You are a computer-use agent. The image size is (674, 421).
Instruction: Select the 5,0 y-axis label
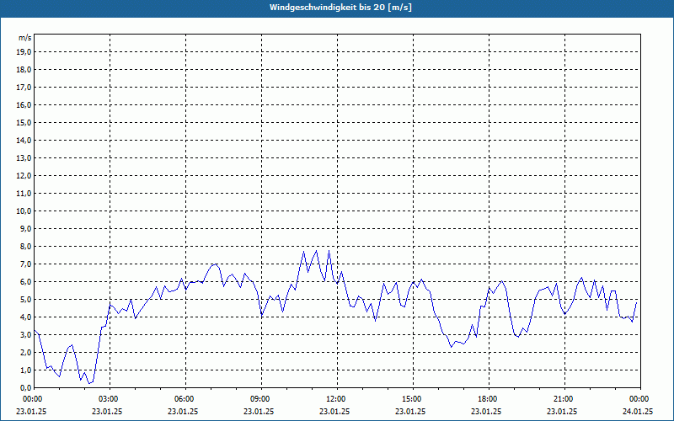[x=25, y=300]
